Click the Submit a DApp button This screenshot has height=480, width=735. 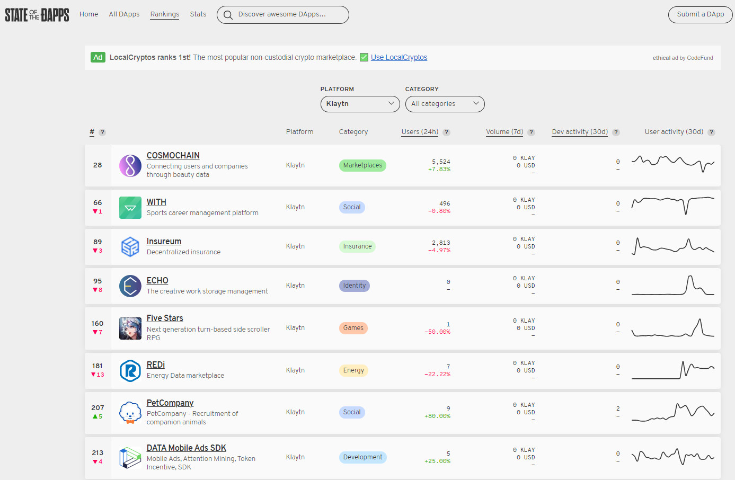point(701,15)
